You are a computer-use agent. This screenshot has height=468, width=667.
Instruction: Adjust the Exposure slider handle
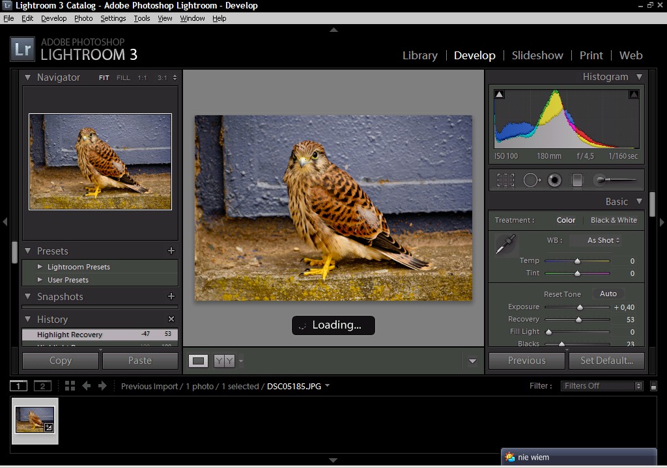pyautogui.click(x=580, y=307)
